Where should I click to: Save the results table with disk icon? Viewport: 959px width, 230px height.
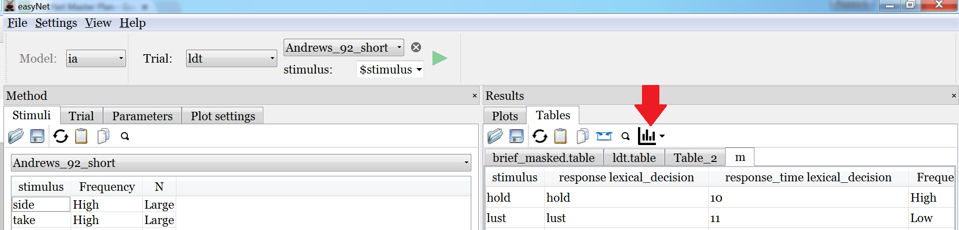tap(517, 136)
